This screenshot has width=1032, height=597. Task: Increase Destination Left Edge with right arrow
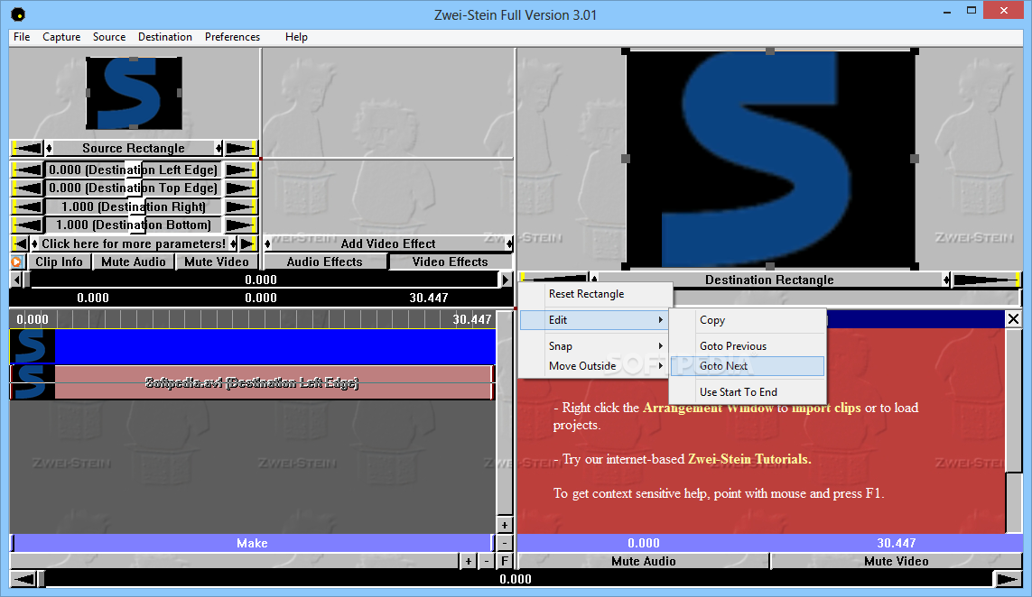click(241, 170)
